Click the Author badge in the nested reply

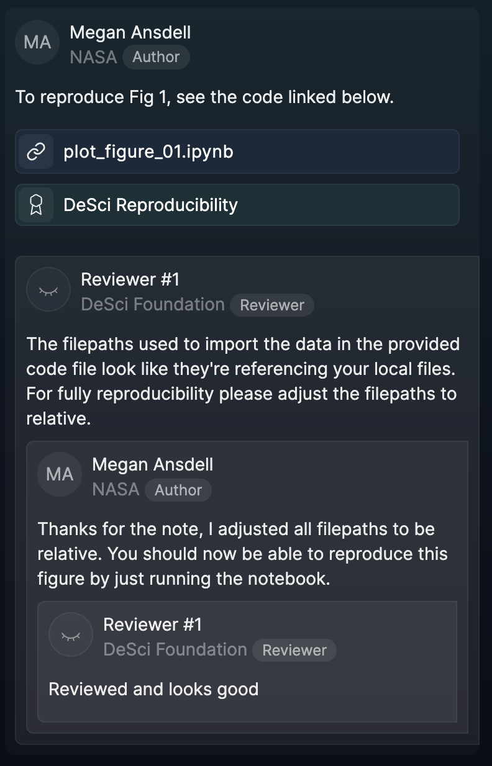[x=178, y=490]
